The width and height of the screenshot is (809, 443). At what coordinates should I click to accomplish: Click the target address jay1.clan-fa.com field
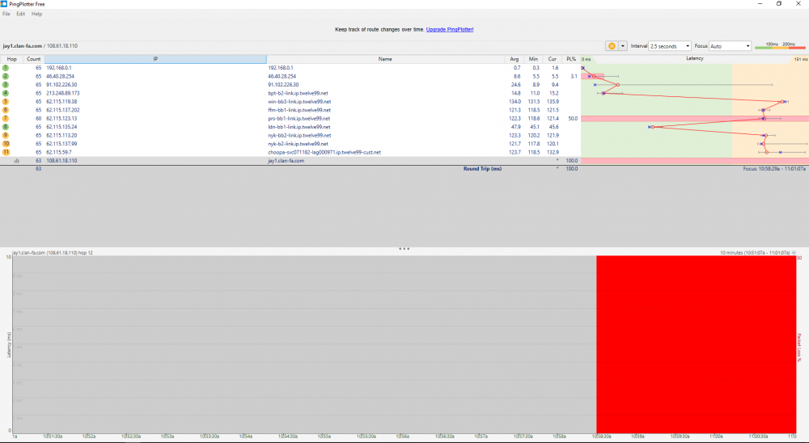[40, 46]
